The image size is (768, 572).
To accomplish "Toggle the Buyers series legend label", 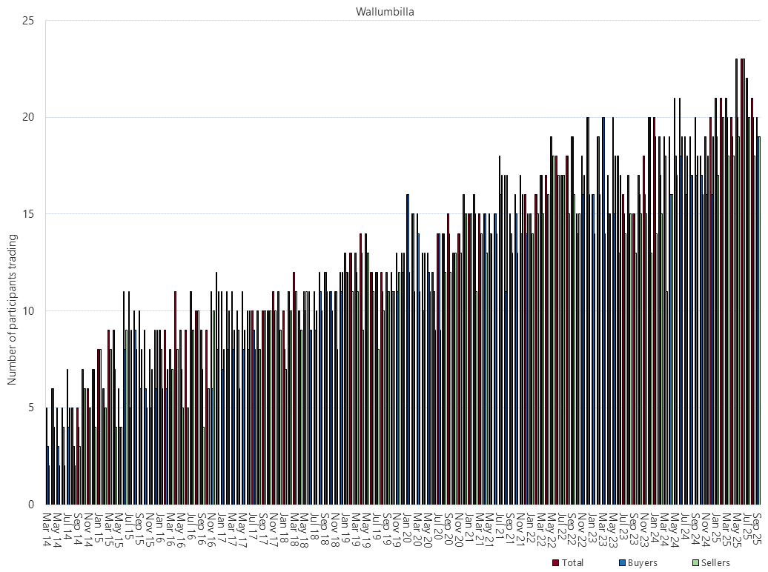I will (x=642, y=563).
